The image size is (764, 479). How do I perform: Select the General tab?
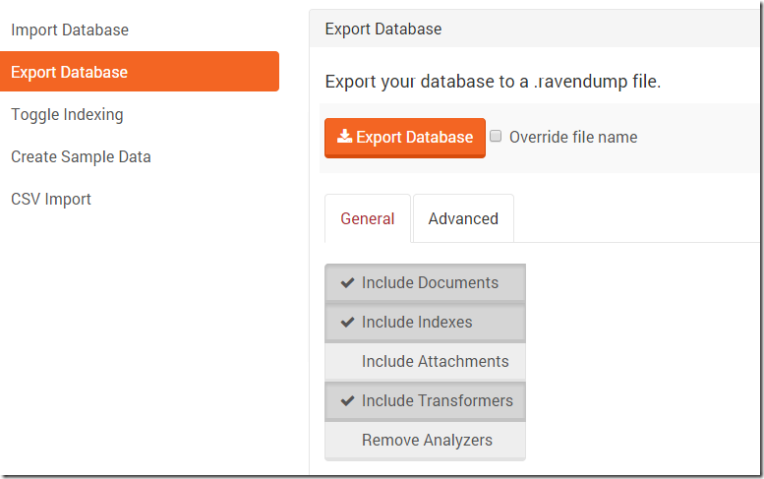[x=368, y=219]
